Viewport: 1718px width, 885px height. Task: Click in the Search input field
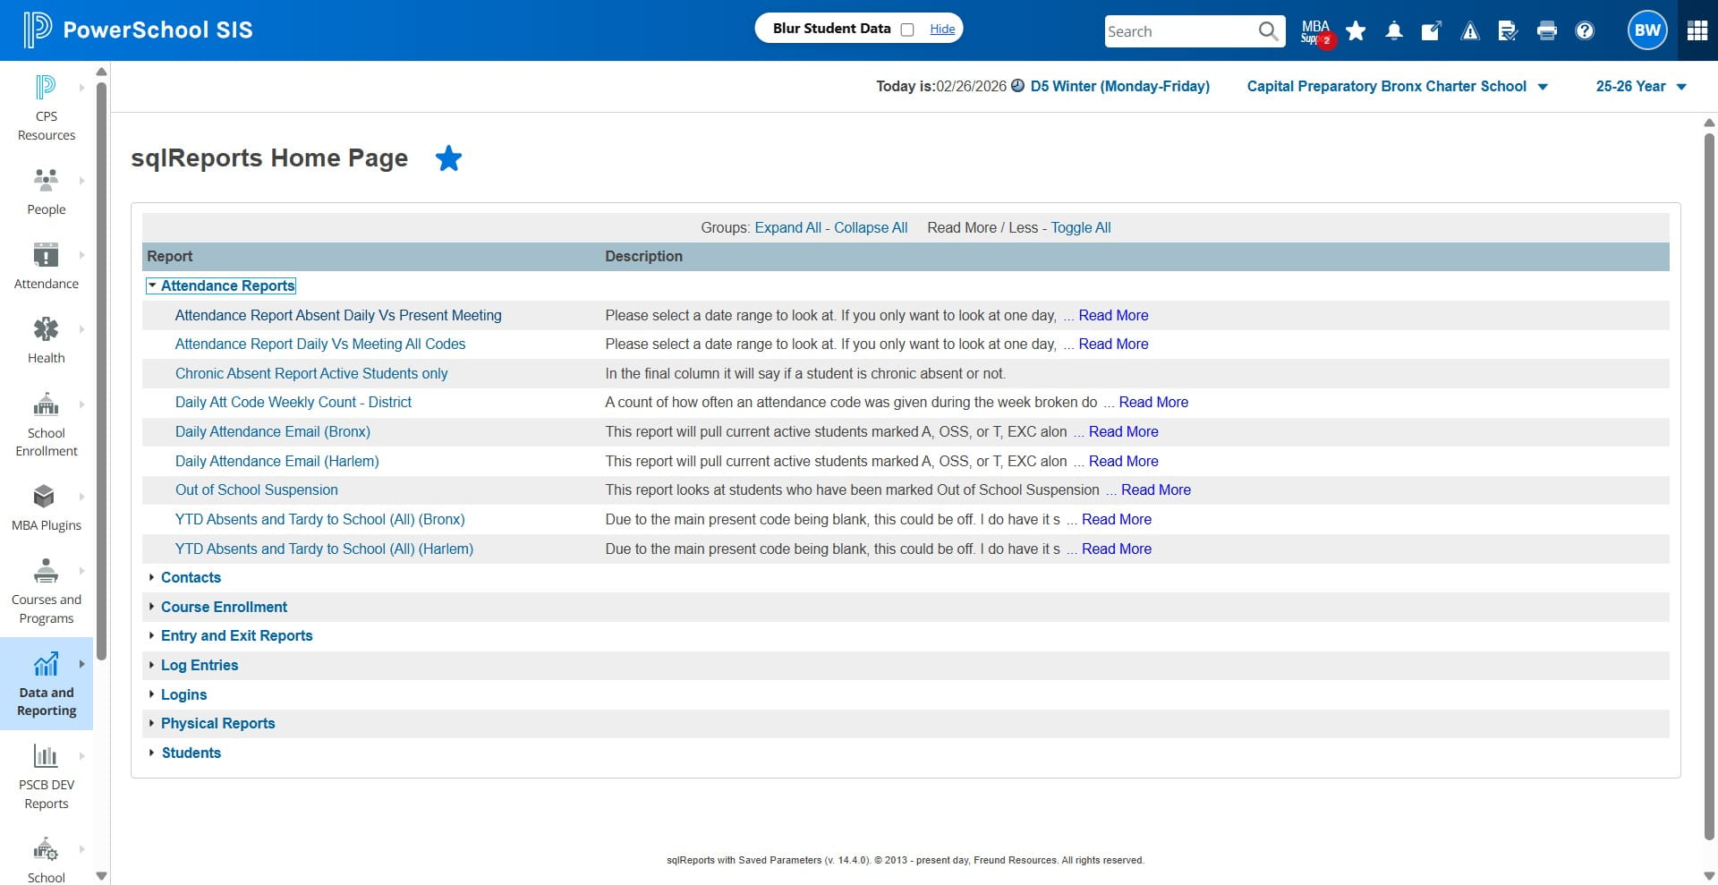click(1179, 31)
